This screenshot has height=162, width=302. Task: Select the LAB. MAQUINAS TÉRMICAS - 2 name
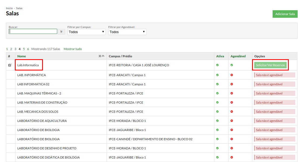point(39,93)
